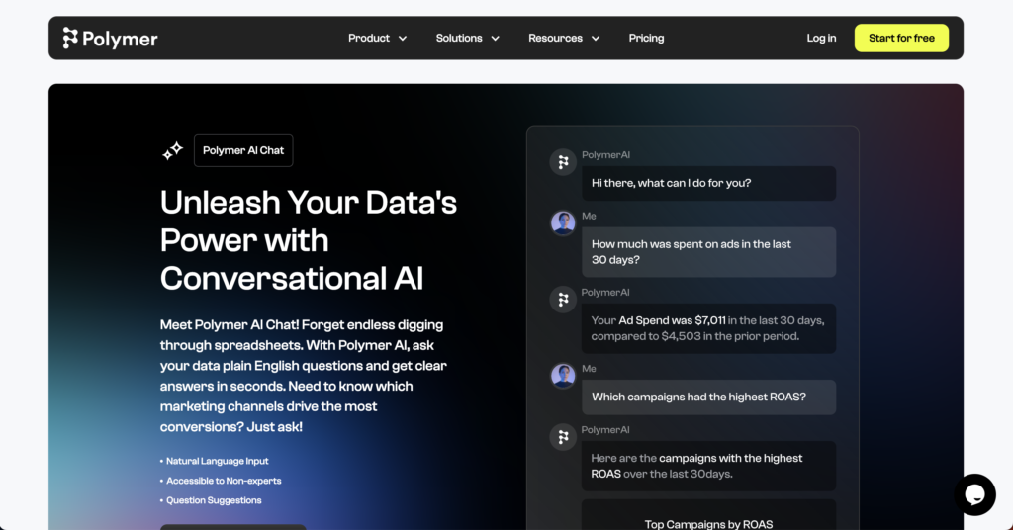Select the user avatar beside the ad spend question
This screenshot has height=530, width=1013.
(x=563, y=222)
